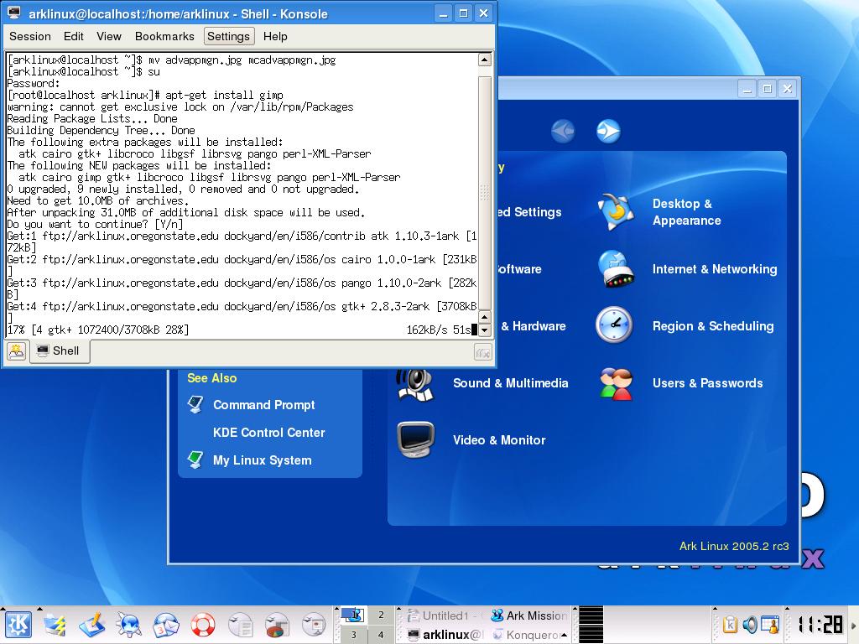Viewport: 859px width, 644px height.
Task: Open the Internet & Networking link
Action: click(x=715, y=269)
